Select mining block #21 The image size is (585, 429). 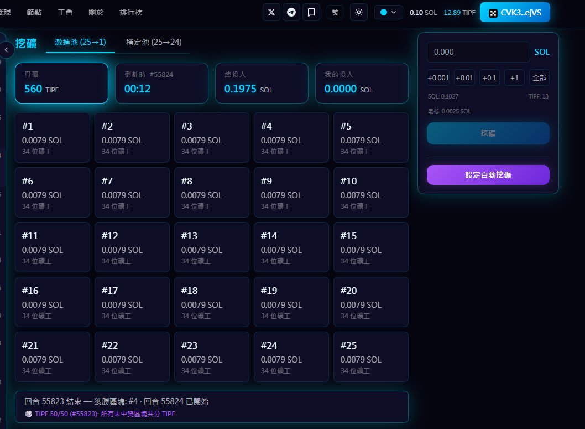52,357
